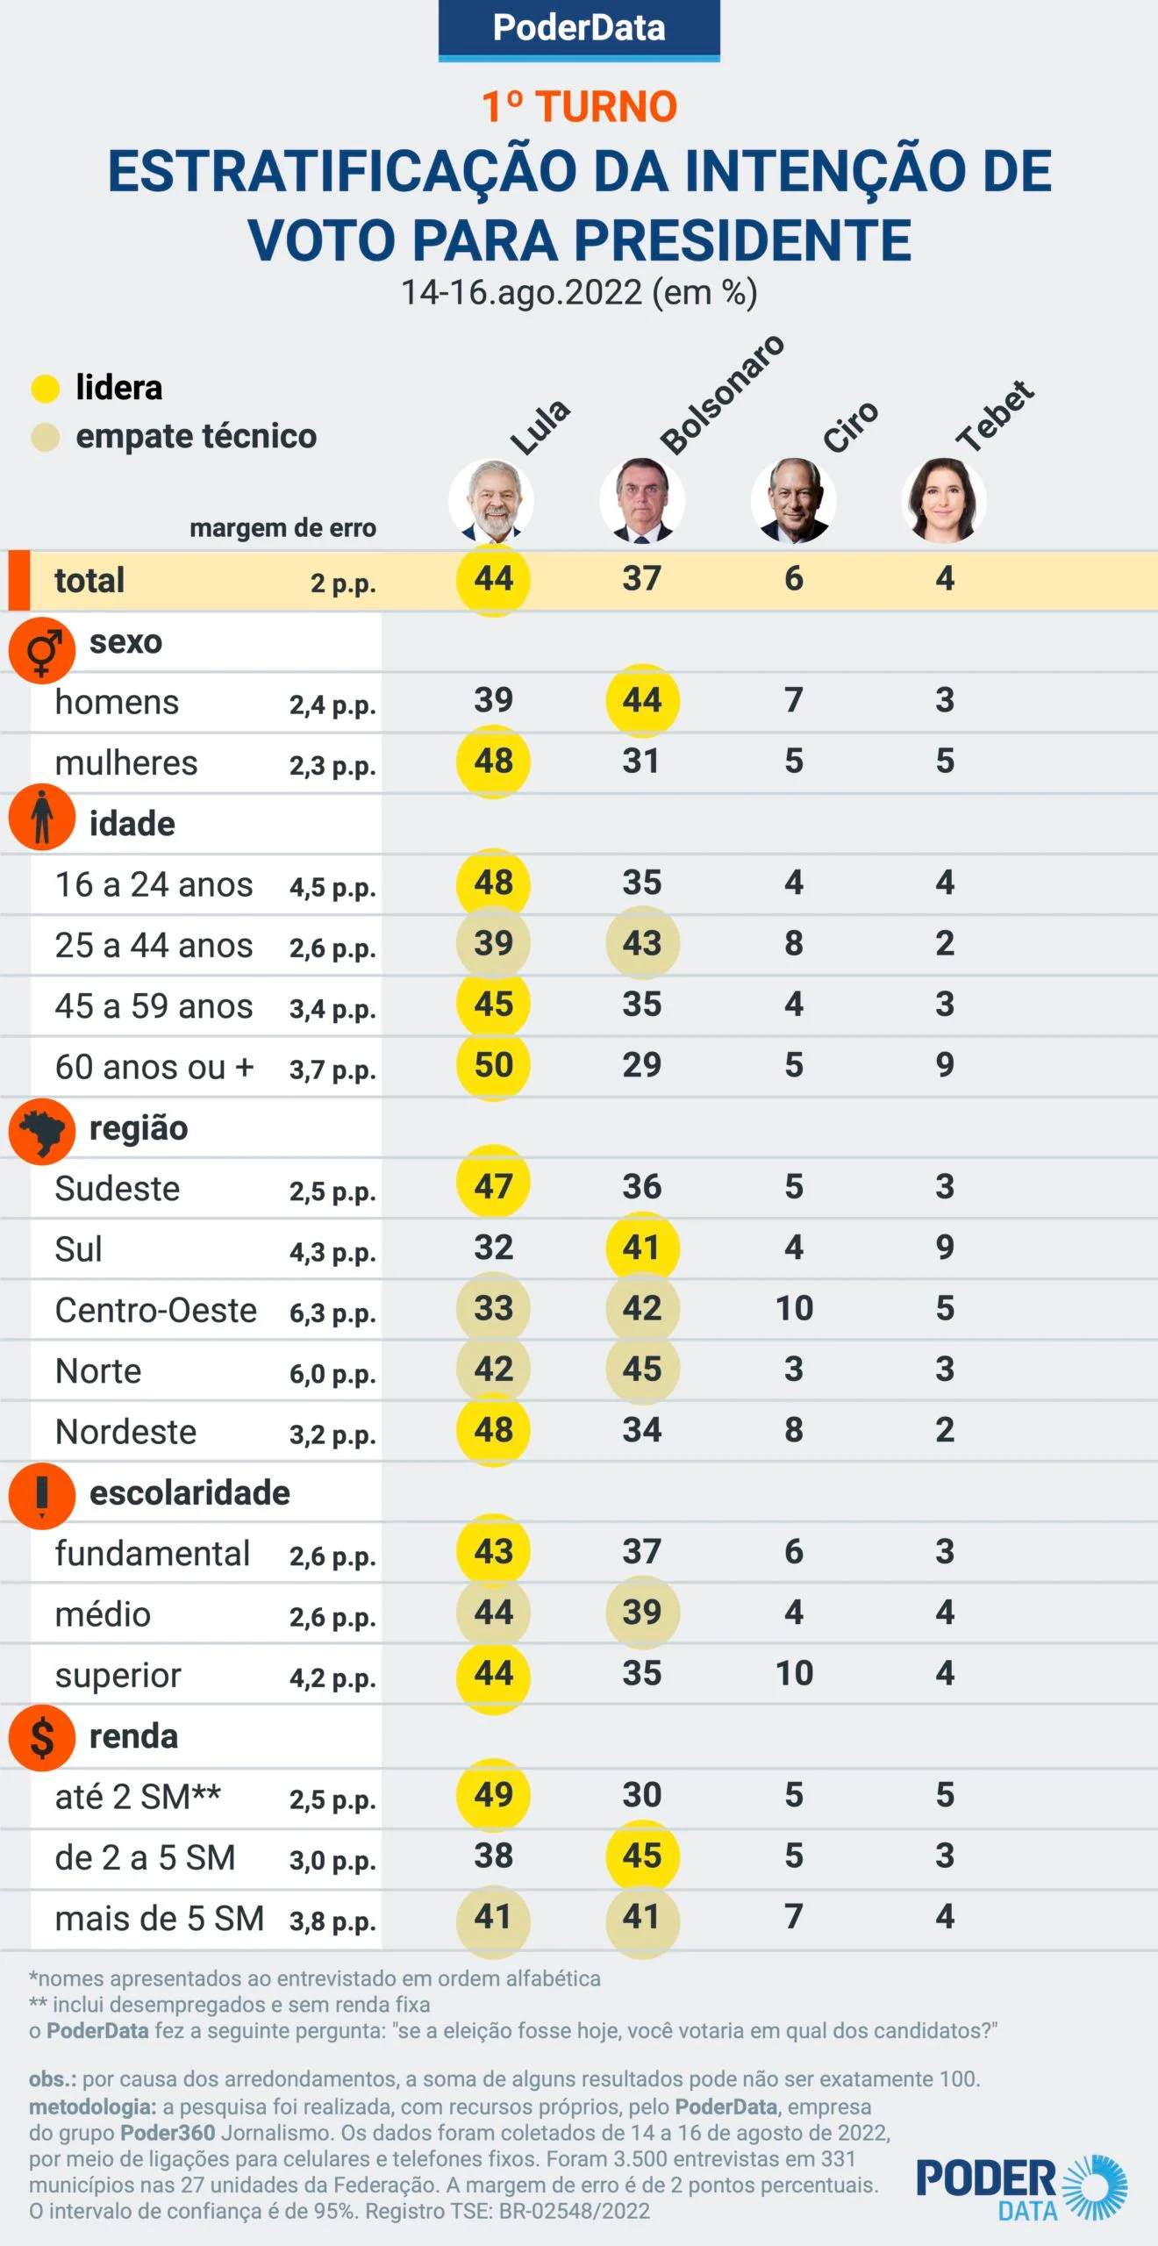Click the Brazil map icon beside região
This screenshot has width=1158, height=2246.
(41, 1131)
